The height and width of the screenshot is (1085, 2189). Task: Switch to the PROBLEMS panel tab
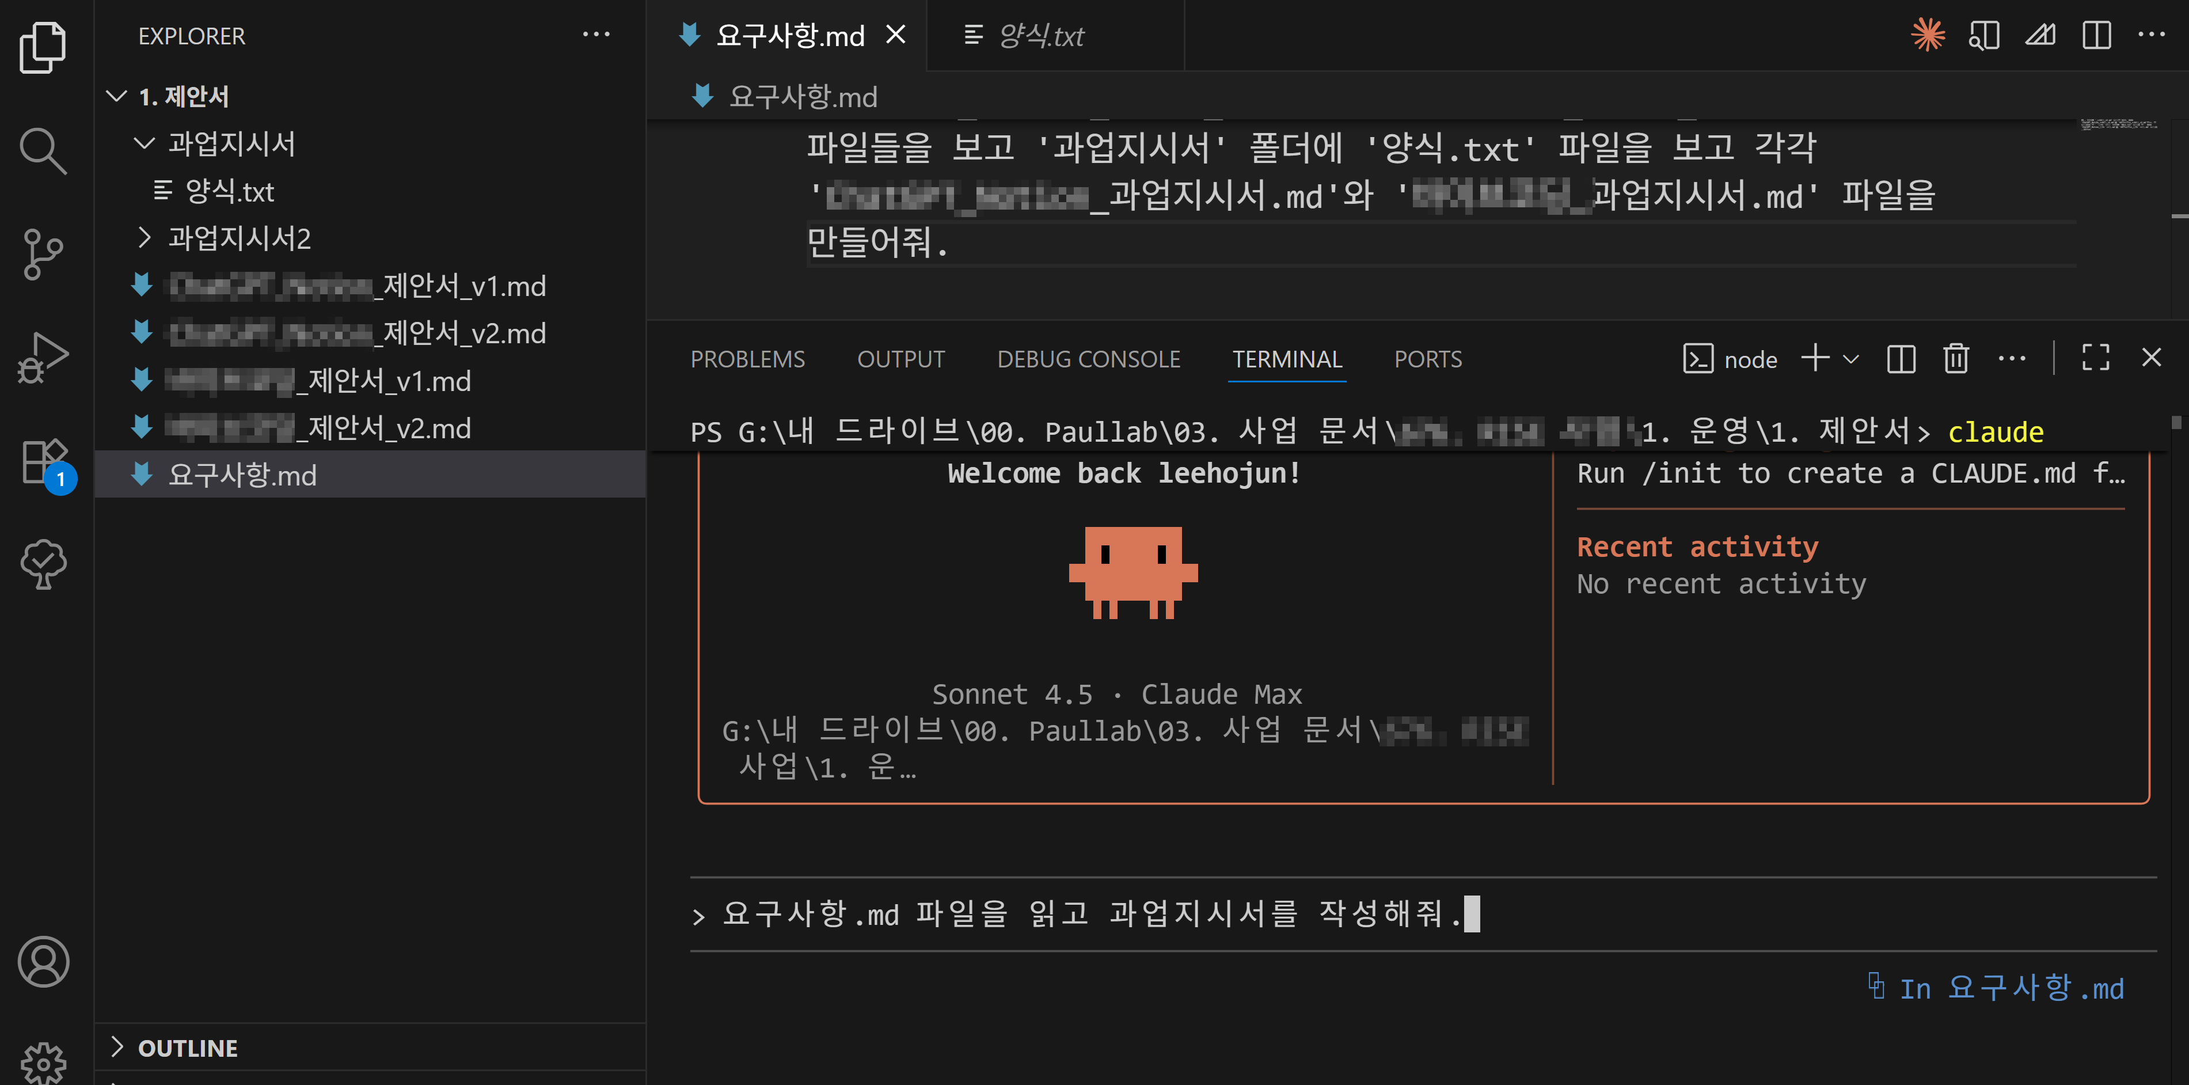pos(747,359)
